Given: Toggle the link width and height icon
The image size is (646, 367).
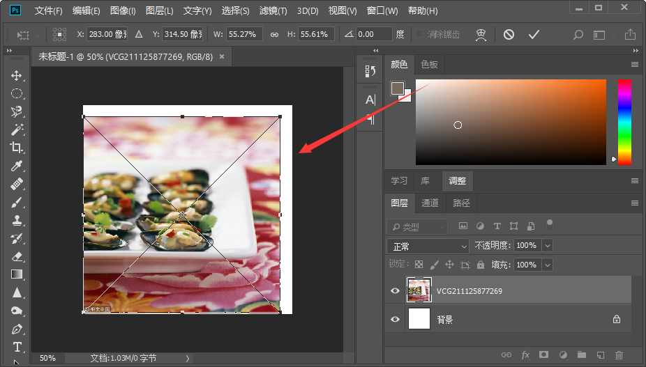Looking at the screenshot, I should (x=274, y=35).
